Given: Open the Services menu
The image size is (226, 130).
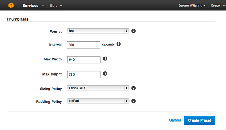Looking at the screenshot, I should click(x=33, y=6).
